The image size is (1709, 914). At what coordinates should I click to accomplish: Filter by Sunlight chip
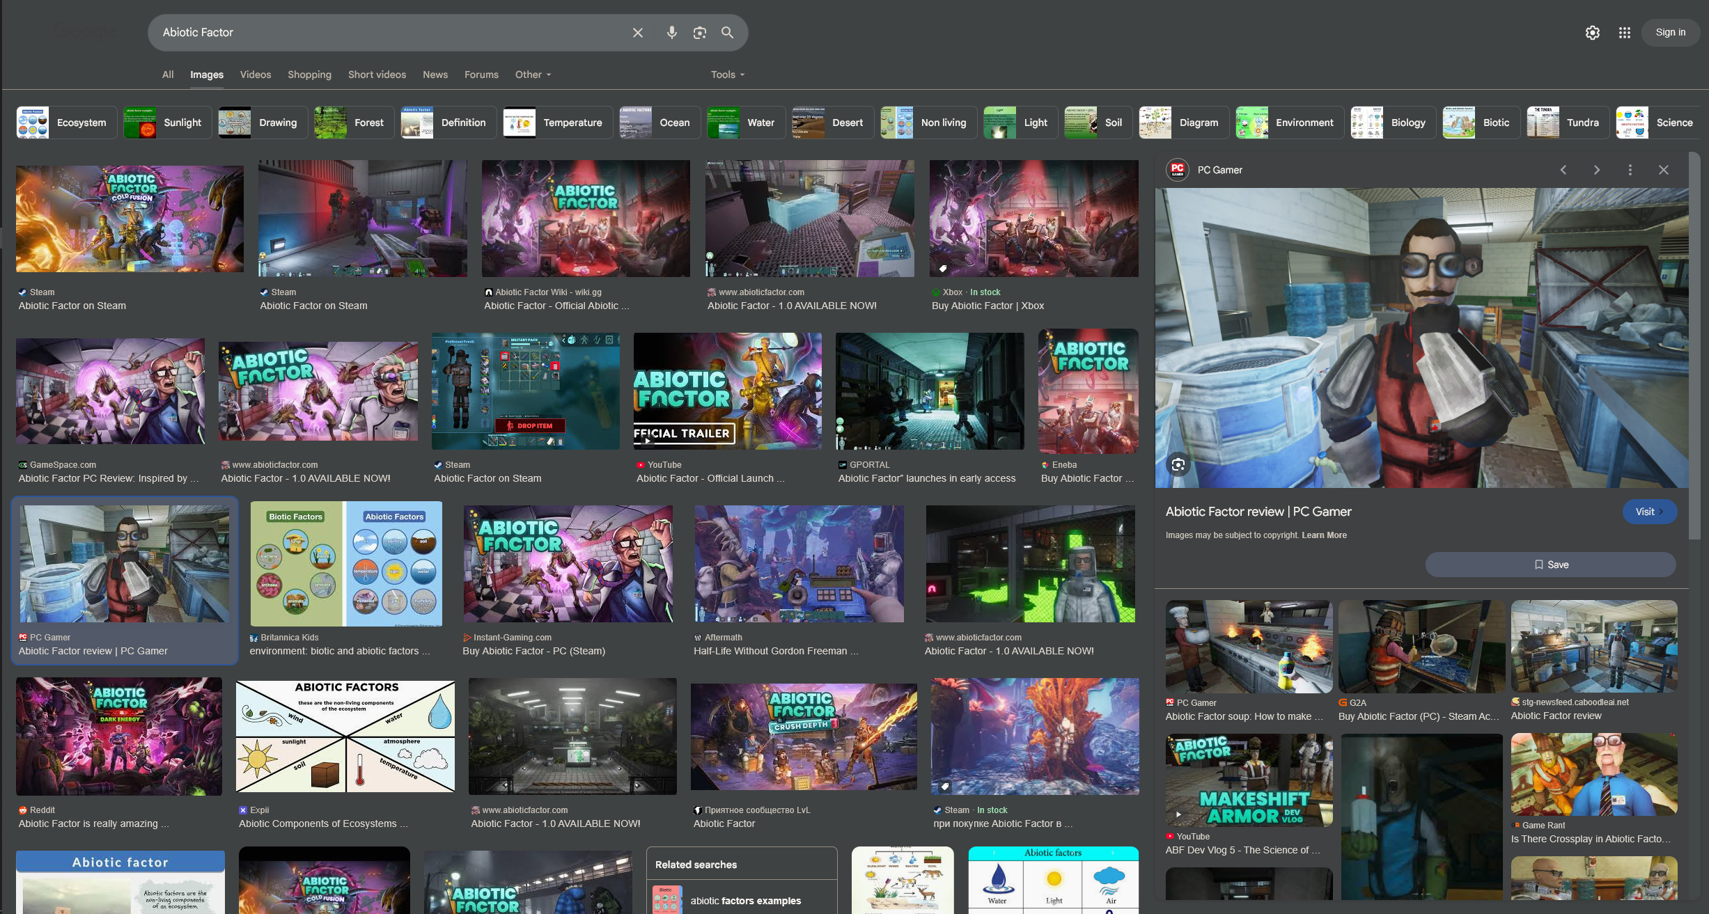(167, 123)
